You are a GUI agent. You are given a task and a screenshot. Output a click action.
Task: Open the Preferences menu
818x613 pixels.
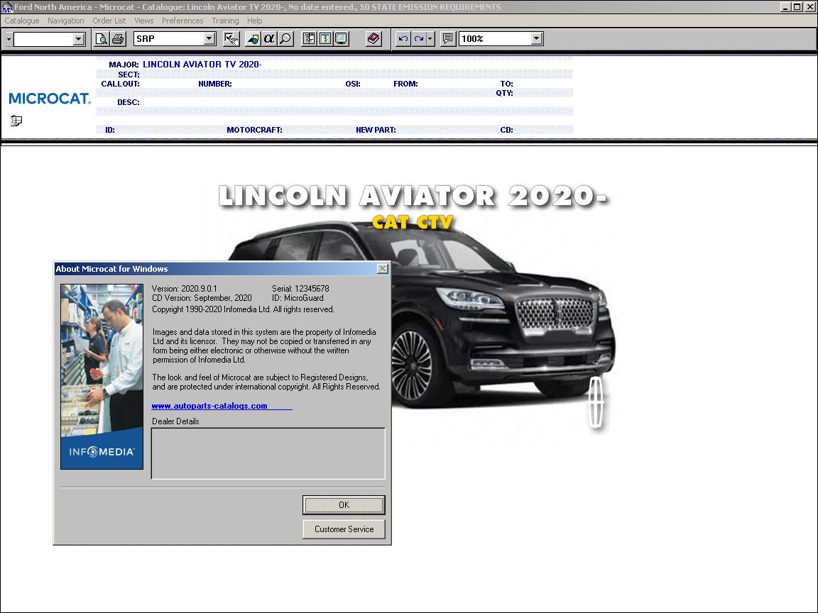click(182, 21)
